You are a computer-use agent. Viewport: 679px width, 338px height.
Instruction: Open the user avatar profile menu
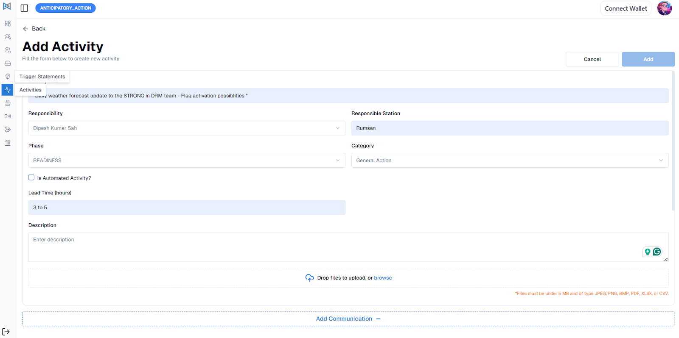click(x=665, y=8)
